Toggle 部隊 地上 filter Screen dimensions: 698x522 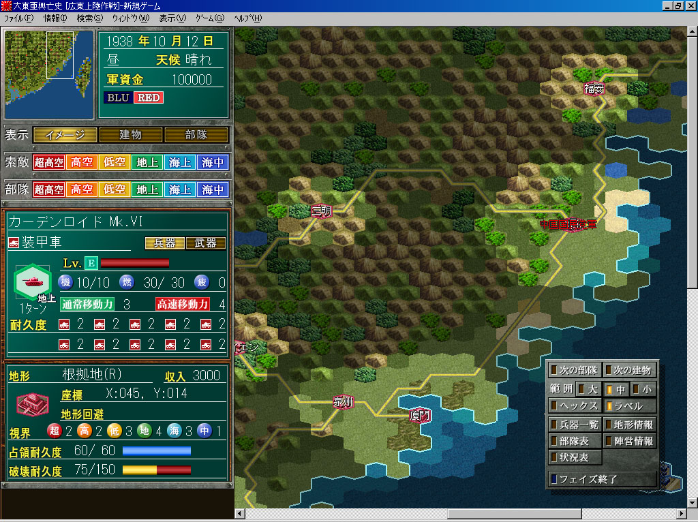tap(147, 189)
